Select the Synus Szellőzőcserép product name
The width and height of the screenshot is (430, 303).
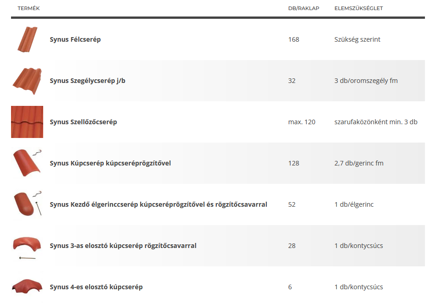click(x=83, y=122)
